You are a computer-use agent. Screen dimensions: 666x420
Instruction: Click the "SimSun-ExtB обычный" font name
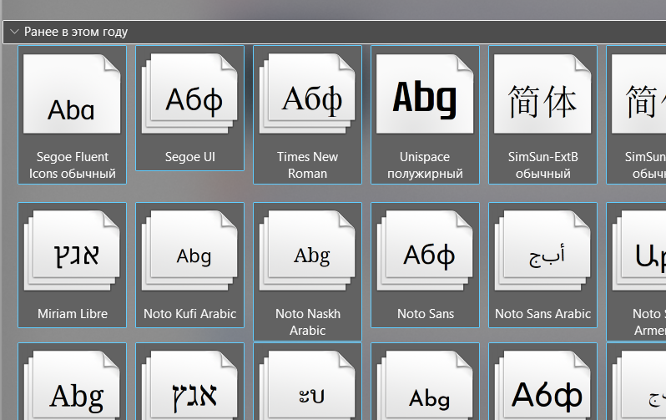(542, 165)
